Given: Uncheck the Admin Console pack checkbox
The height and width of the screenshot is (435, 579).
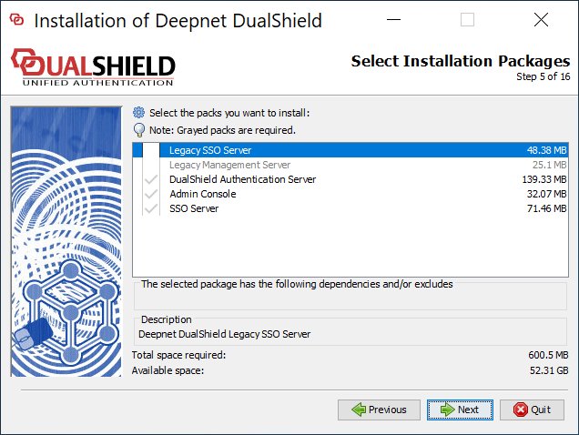Looking at the screenshot, I should [151, 195].
